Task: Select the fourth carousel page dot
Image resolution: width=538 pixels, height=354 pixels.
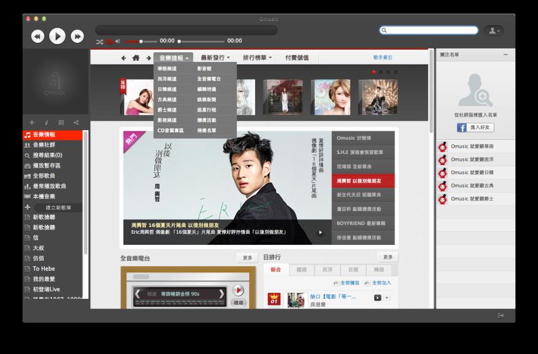Action: click(x=396, y=72)
